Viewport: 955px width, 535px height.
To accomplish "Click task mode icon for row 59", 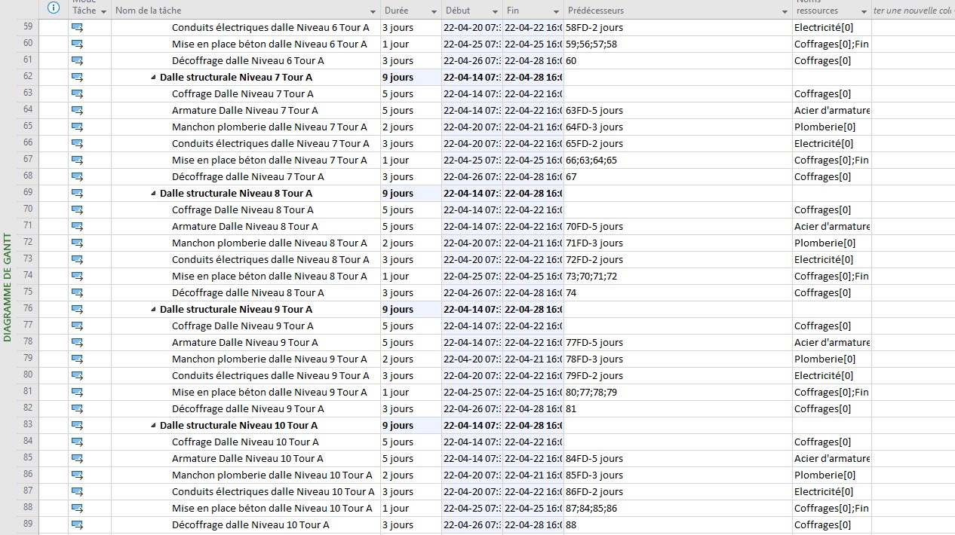I will point(77,28).
